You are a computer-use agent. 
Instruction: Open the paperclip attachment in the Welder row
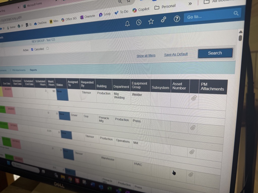pyautogui.click(x=194, y=98)
